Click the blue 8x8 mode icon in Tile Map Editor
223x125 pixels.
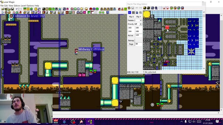130,12
